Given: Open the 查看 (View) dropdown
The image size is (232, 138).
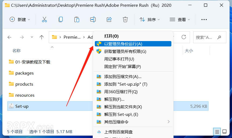Looking at the screenshot, I should pos(180,19).
